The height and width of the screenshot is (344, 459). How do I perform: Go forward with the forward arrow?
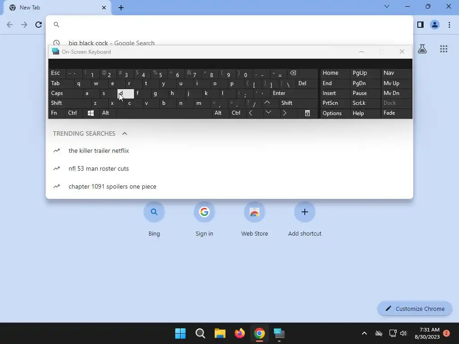(x=24, y=25)
